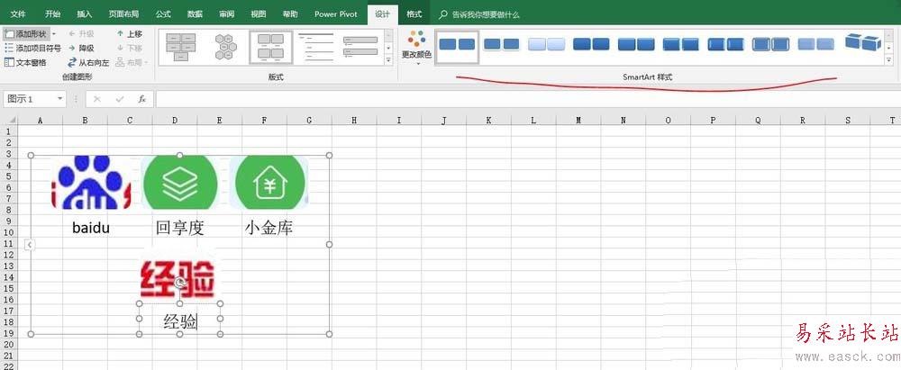Image resolution: width=901 pixels, height=370 pixels.
Task: Select the thin lines list layout thumbnail
Action: pos(315,47)
